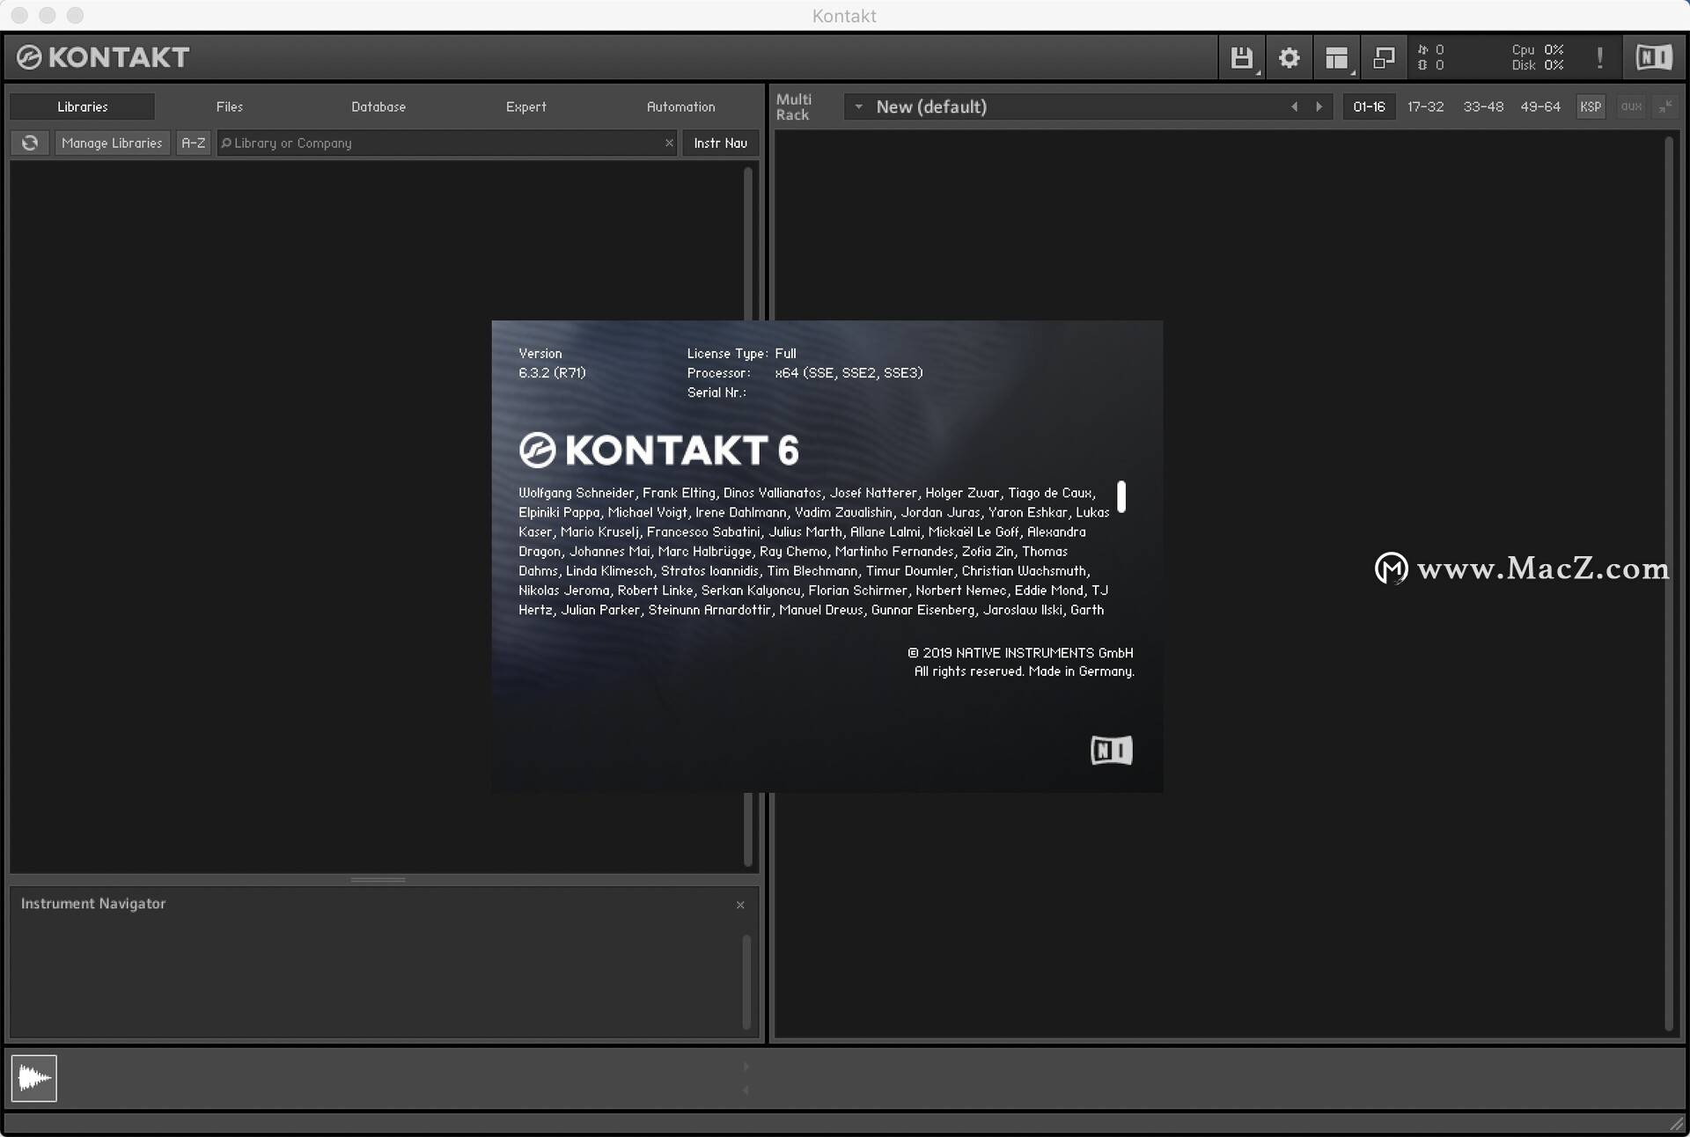The height and width of the screenshot is (1137, 1690).
Task: Switch to the Automation tab
Action: (681, 106)
